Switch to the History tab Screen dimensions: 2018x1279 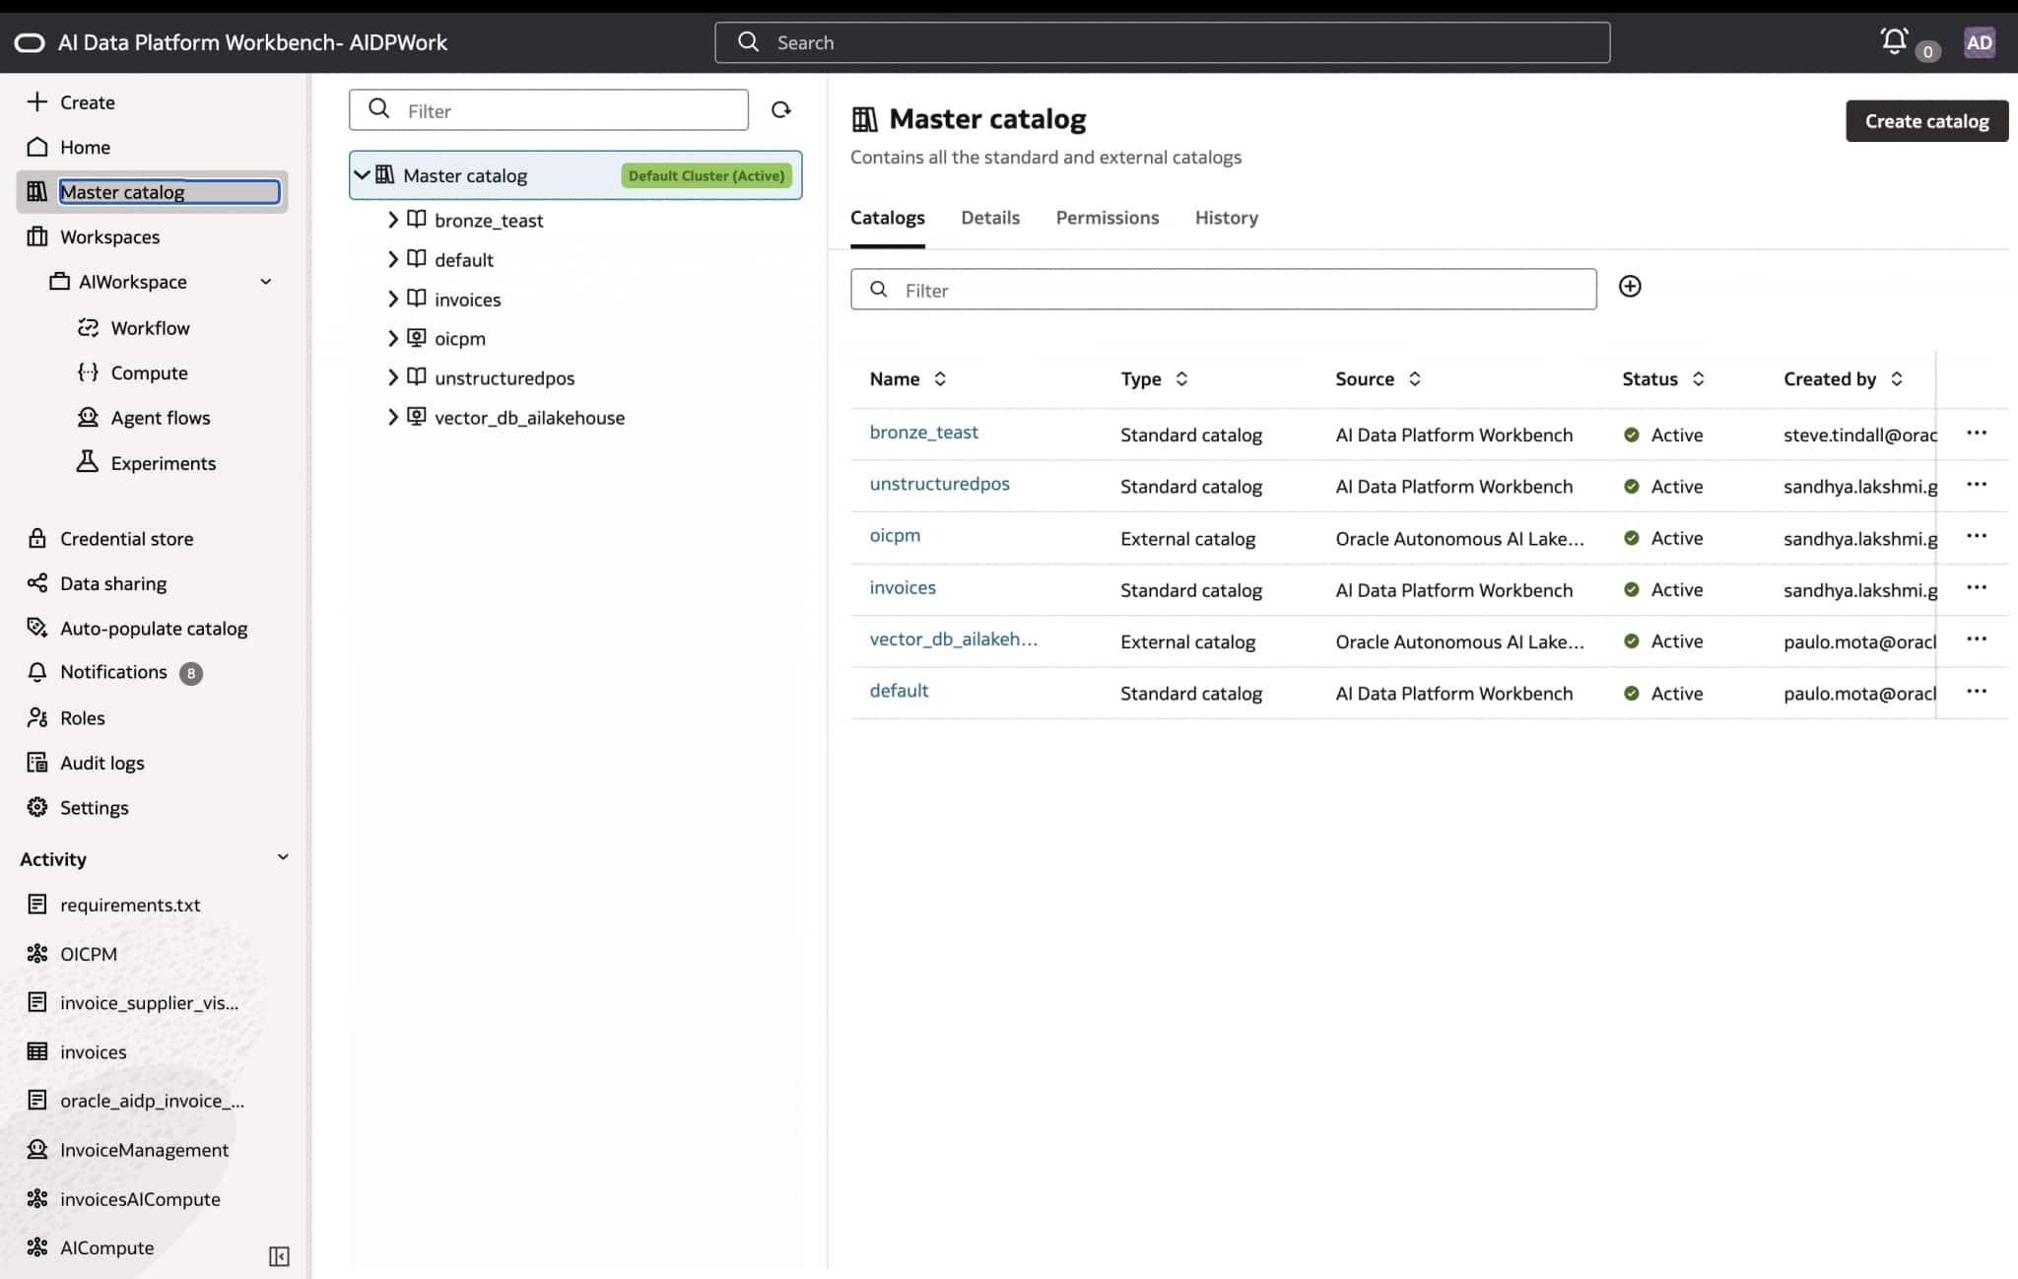point(1226,218)
